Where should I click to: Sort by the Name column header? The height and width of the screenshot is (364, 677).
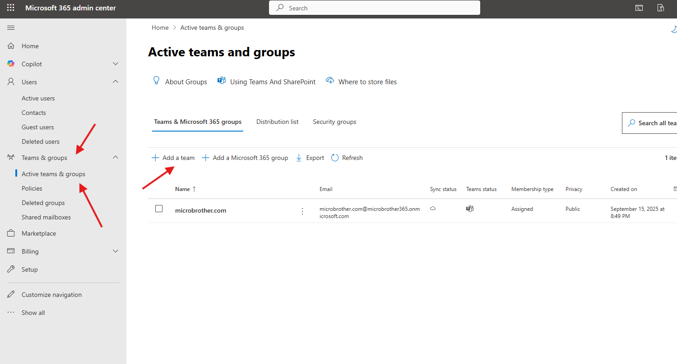[x=182, y=189]
